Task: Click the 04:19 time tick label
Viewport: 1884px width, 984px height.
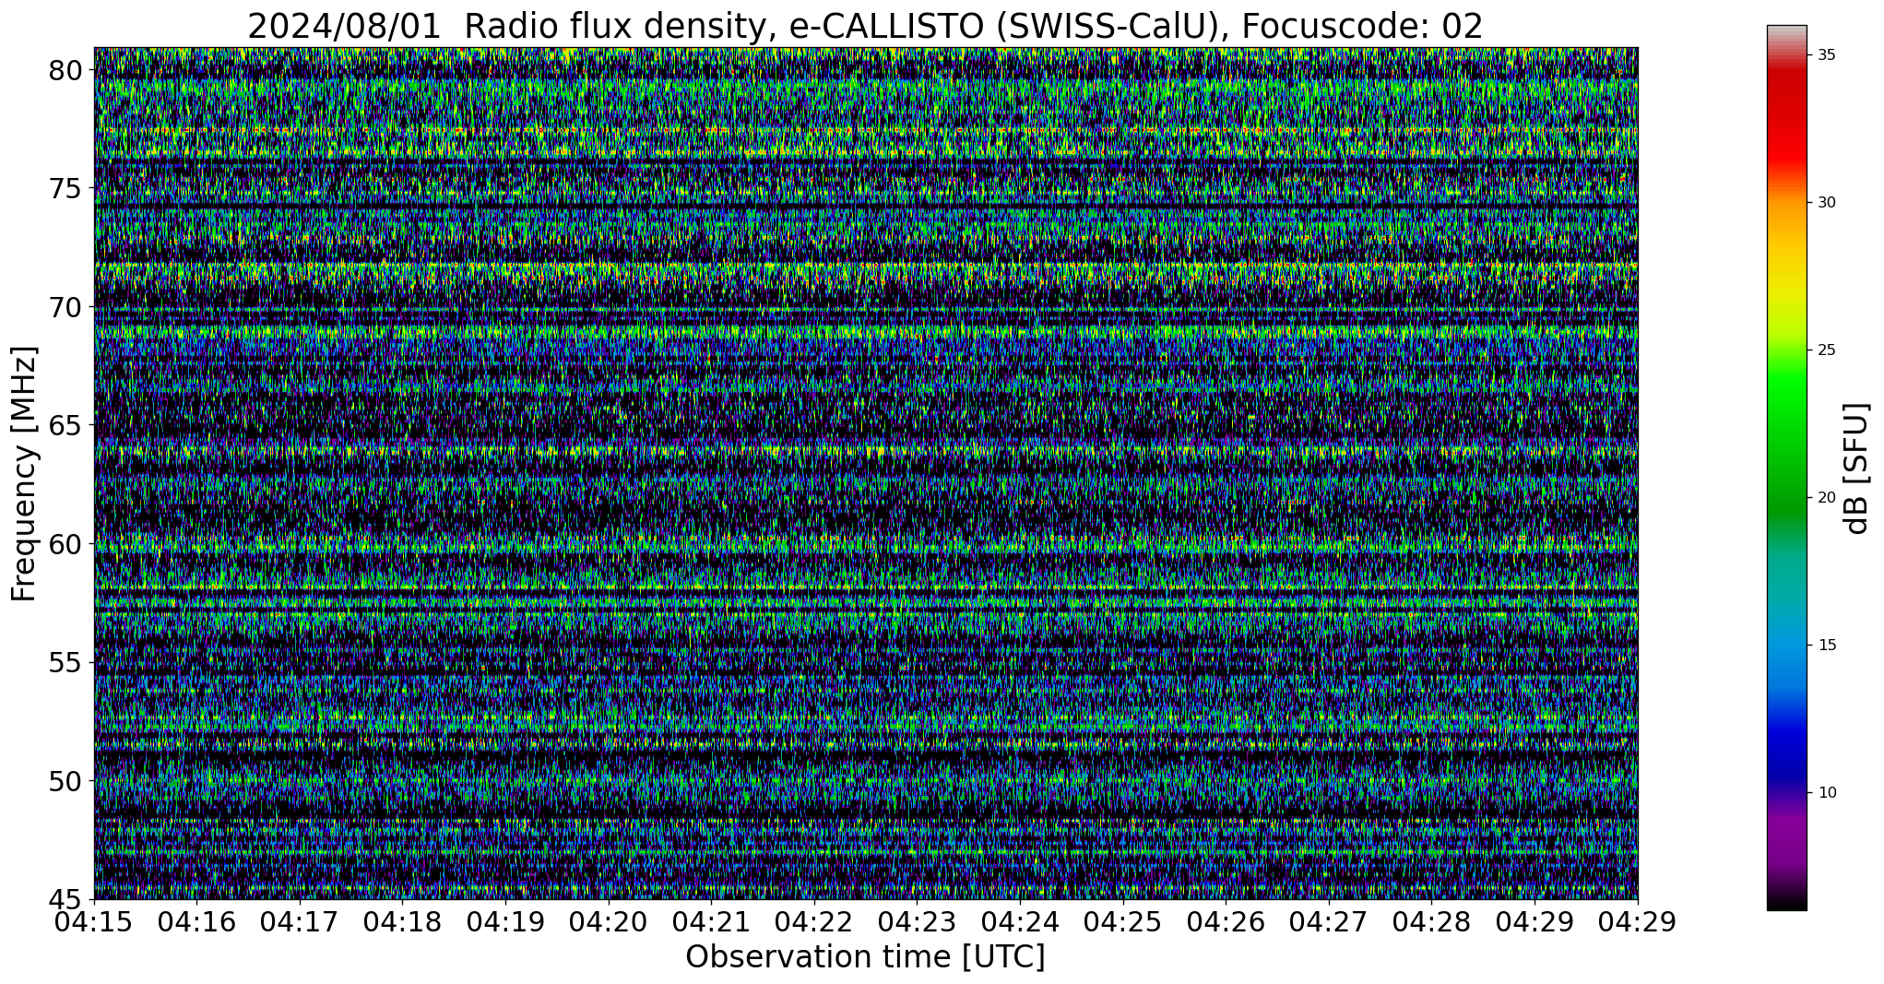Action: (505, 921)
